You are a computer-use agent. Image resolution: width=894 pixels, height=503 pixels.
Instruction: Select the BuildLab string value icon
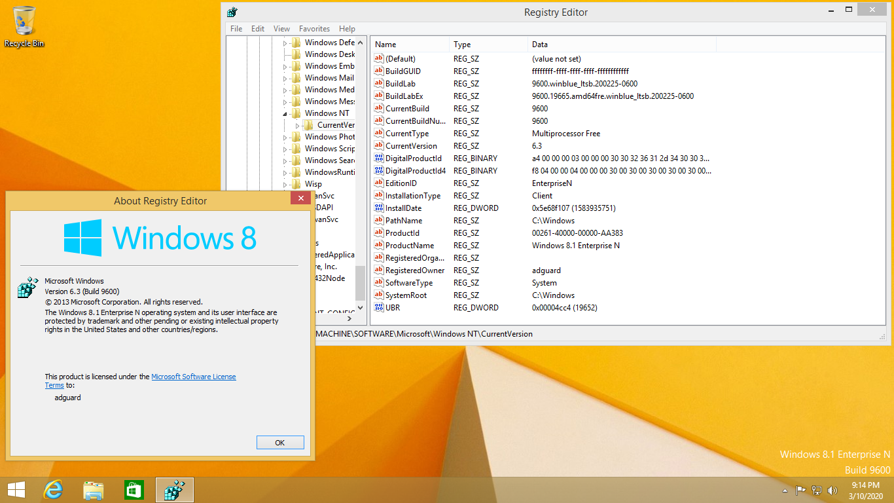coord(378,83)
